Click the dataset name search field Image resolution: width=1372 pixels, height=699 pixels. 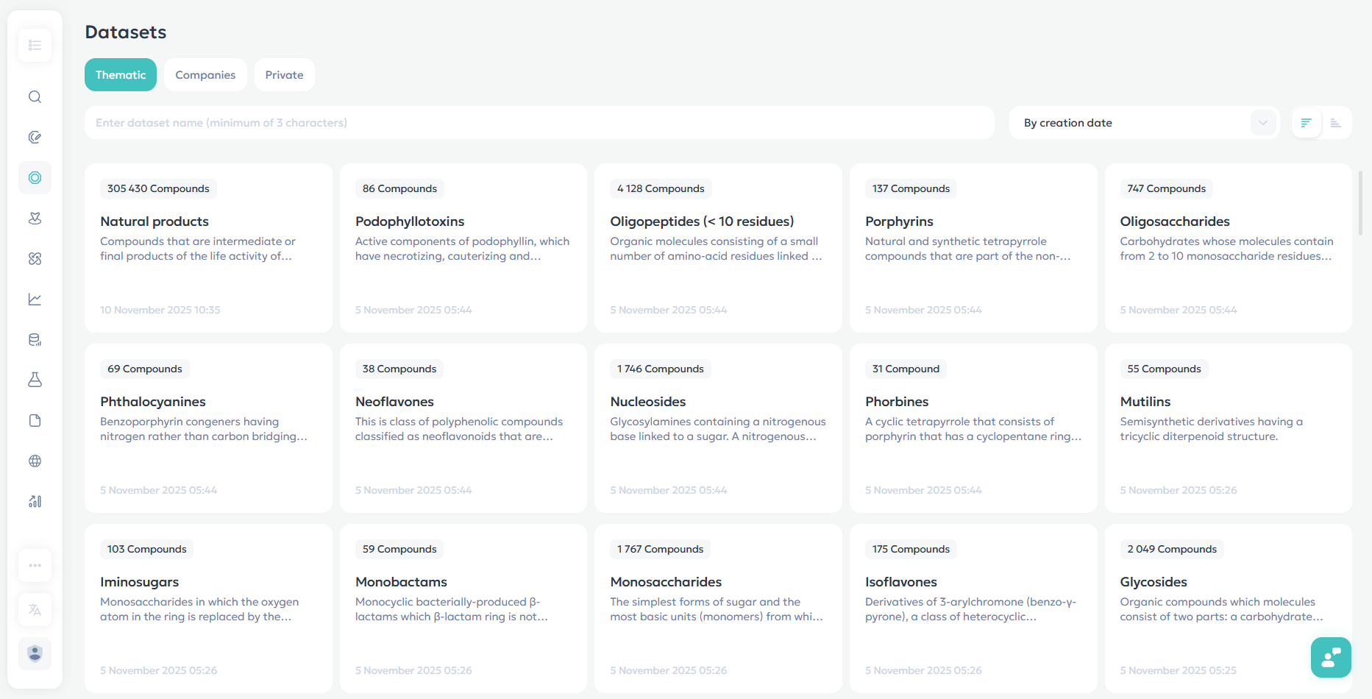point(539,123)
